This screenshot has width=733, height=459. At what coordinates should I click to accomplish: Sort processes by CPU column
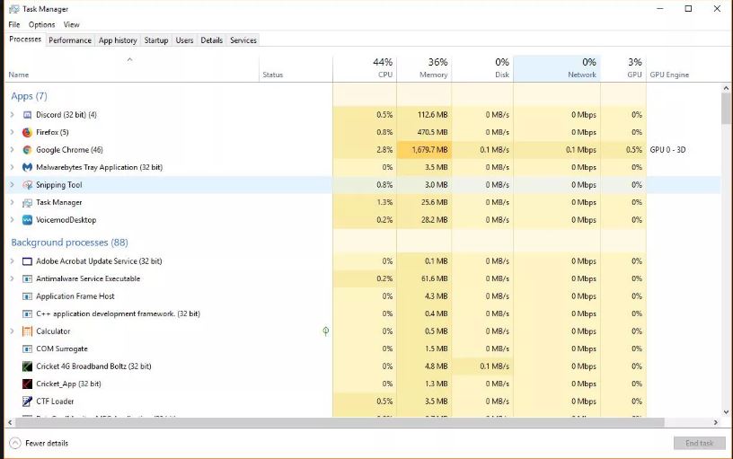365,68
